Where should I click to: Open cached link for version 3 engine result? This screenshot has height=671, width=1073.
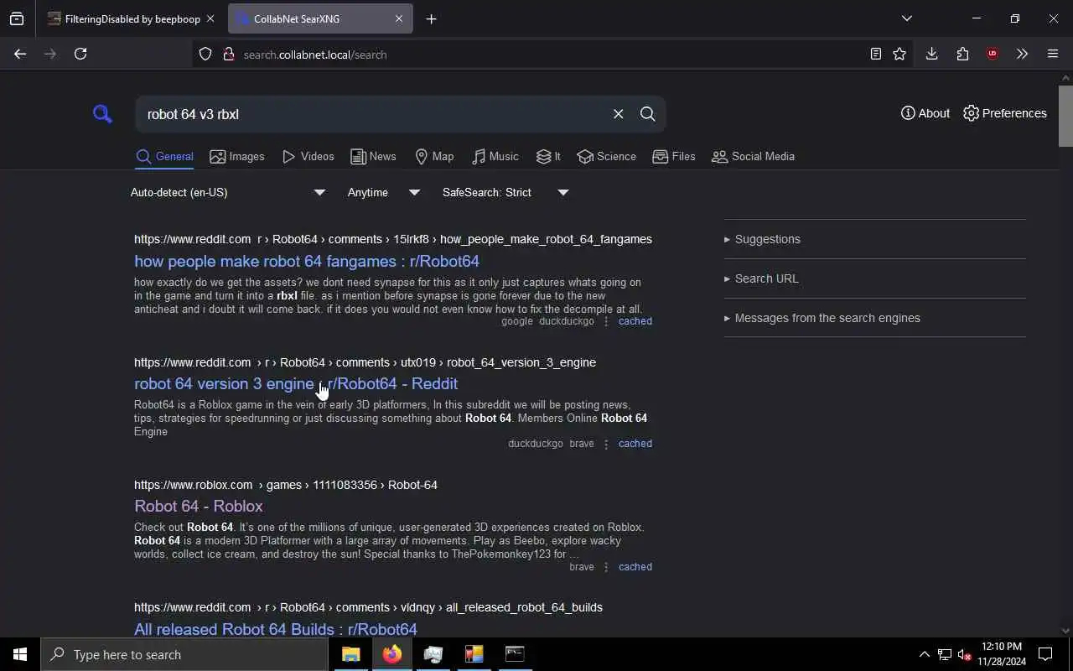coord(635,444)
